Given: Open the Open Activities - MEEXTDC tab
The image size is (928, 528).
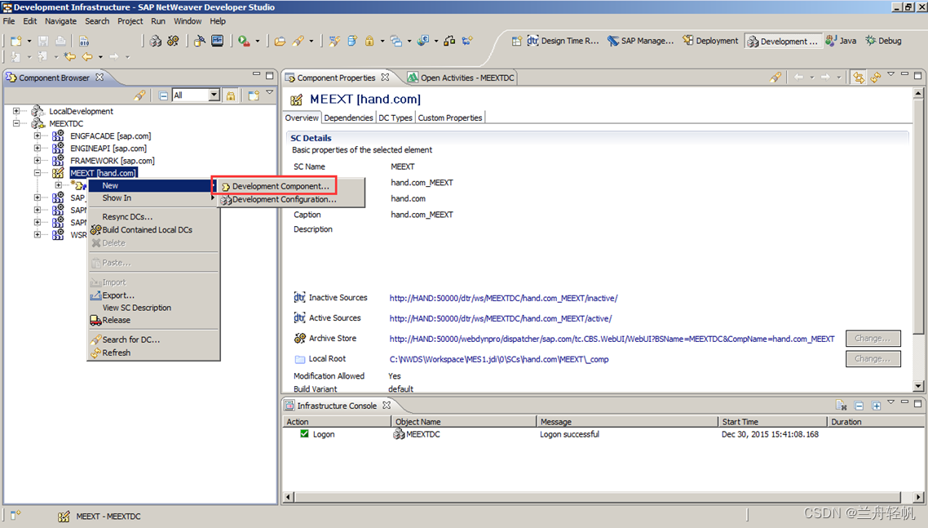Looking at the screenshot, I should tap(461, 78).
